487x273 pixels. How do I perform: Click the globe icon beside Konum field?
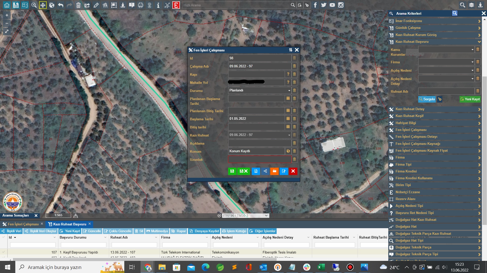pos(288,151)
